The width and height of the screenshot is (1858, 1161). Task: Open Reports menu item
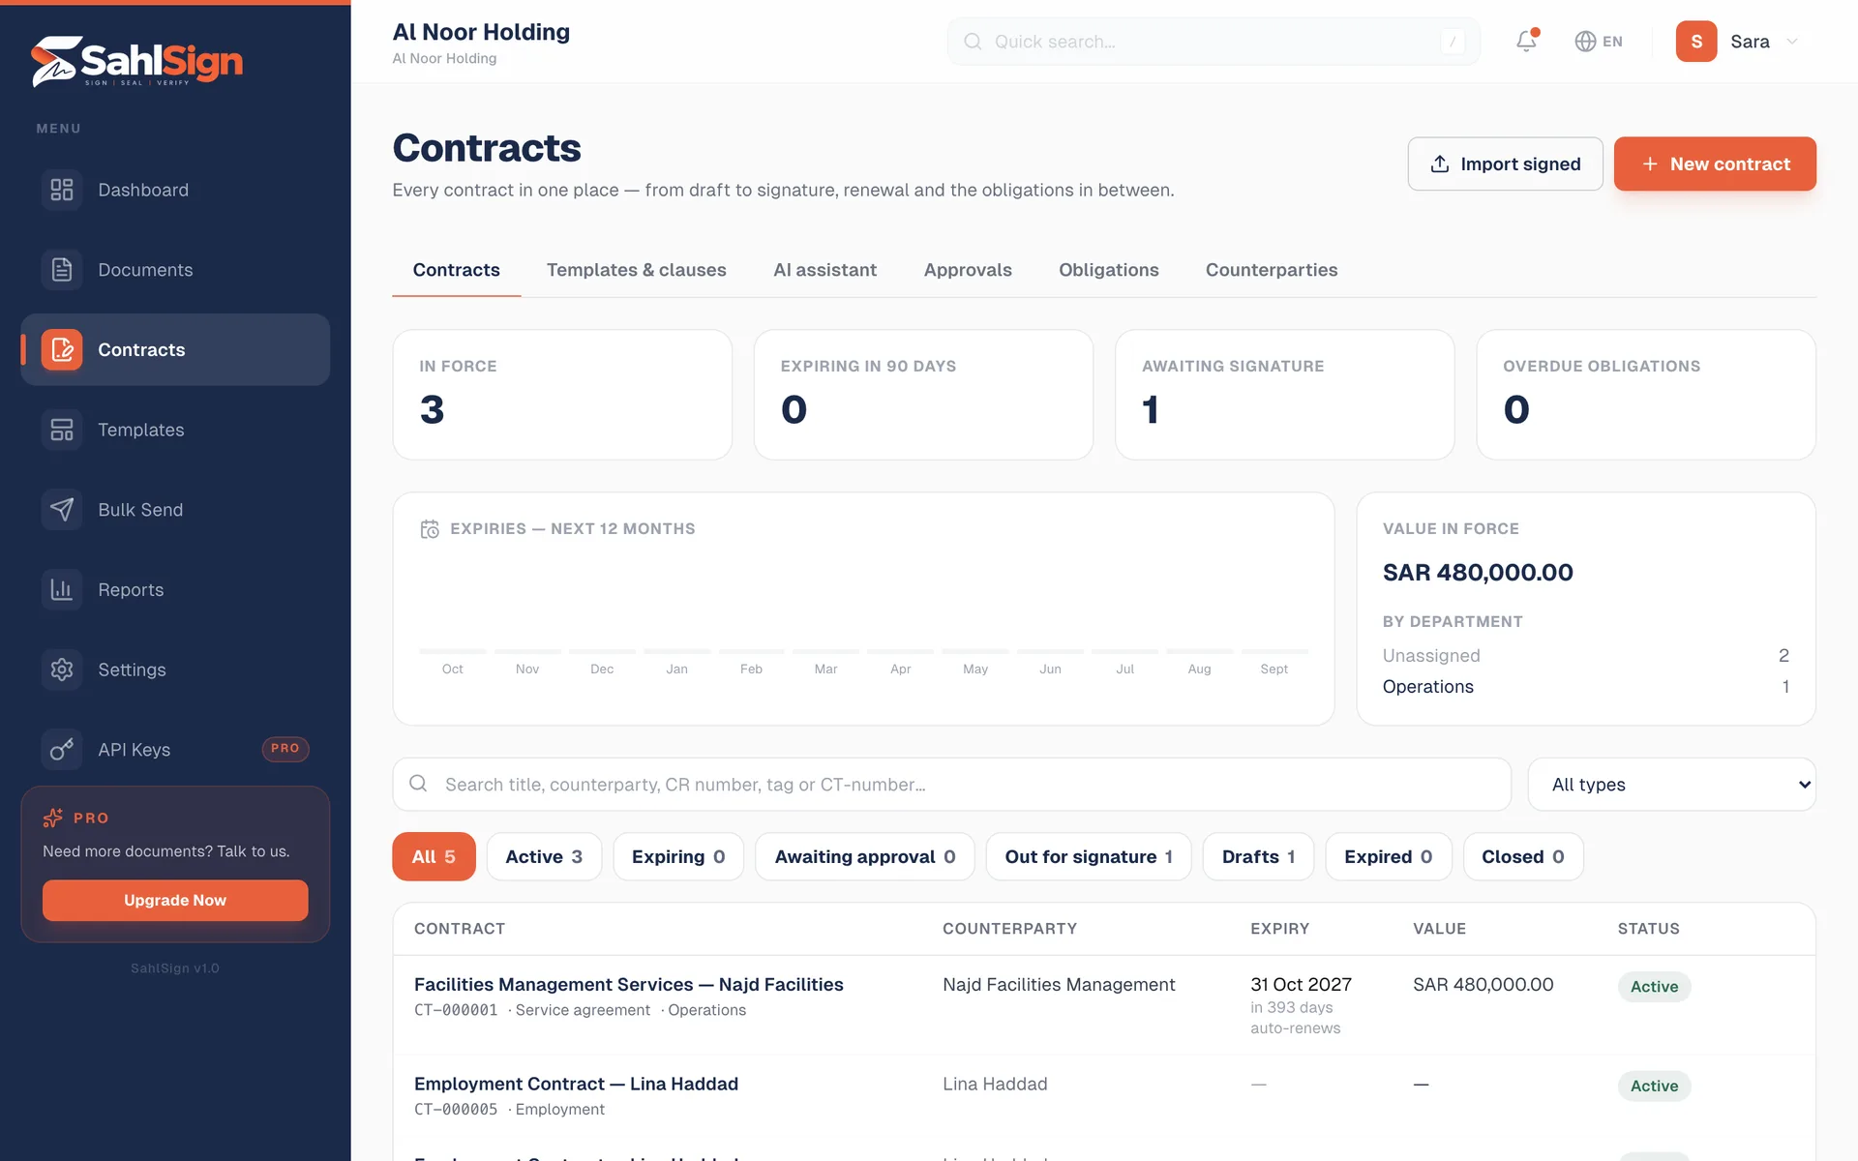175,589
